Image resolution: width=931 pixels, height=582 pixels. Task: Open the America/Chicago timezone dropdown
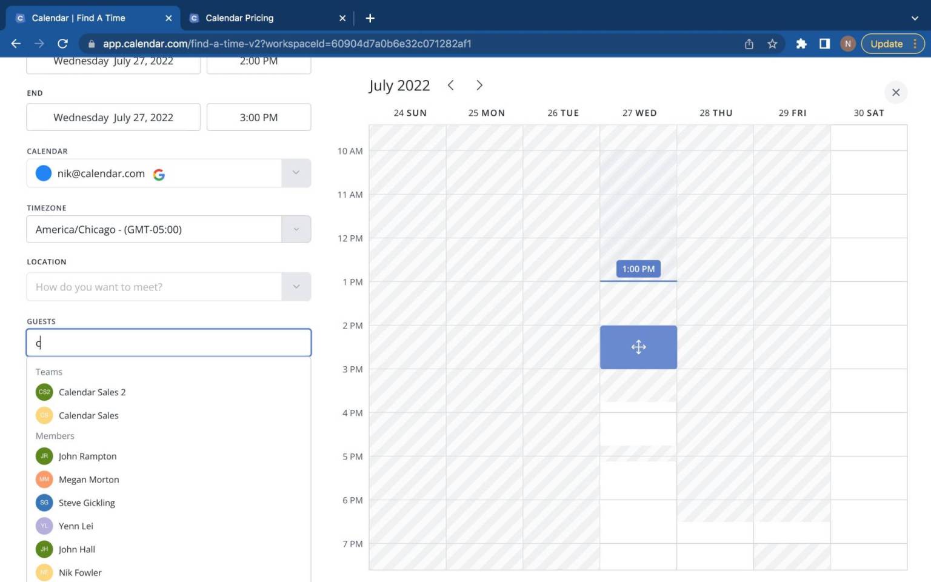point(296,229)
